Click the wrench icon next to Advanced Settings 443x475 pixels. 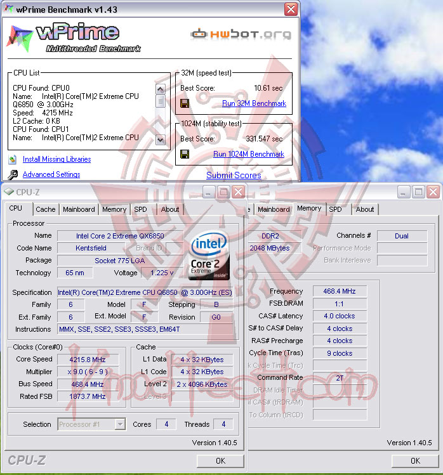[13, 174]
